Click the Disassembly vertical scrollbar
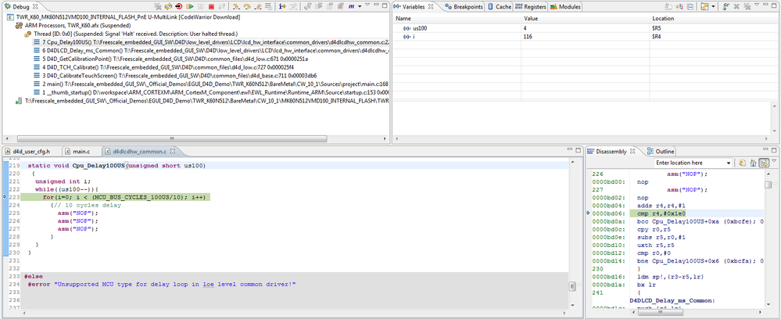 click(769, 185)
